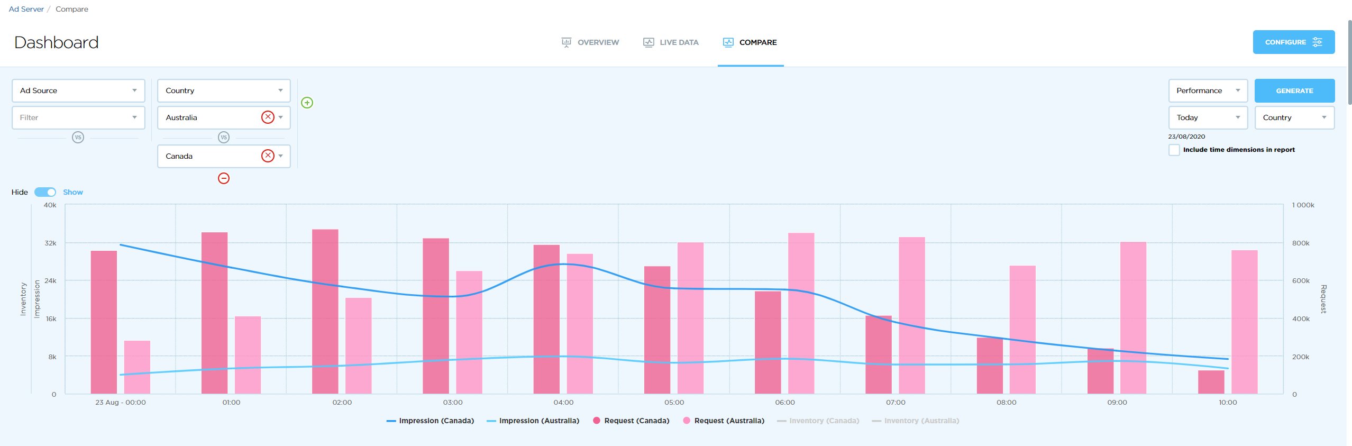Click the Overview presentation icon
Image resolution: width=1352 pixels, height=446 pixels.
click(567, 42)
